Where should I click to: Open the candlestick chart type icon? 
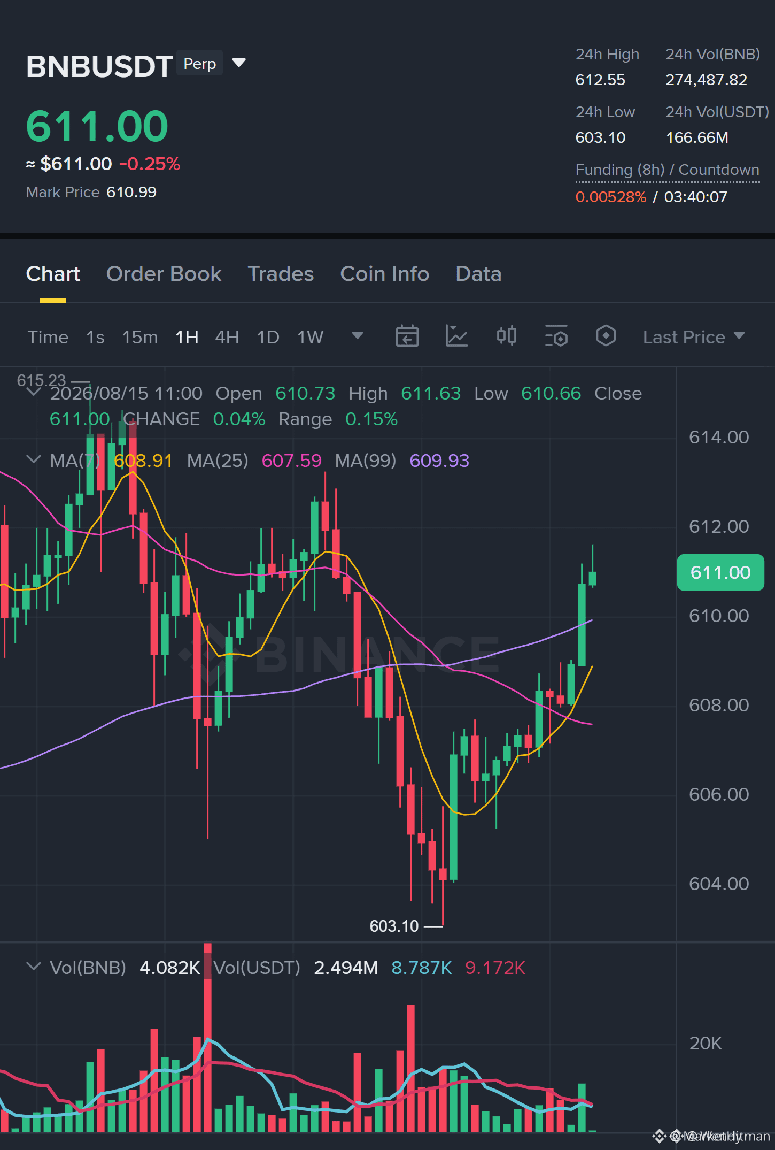507,336
